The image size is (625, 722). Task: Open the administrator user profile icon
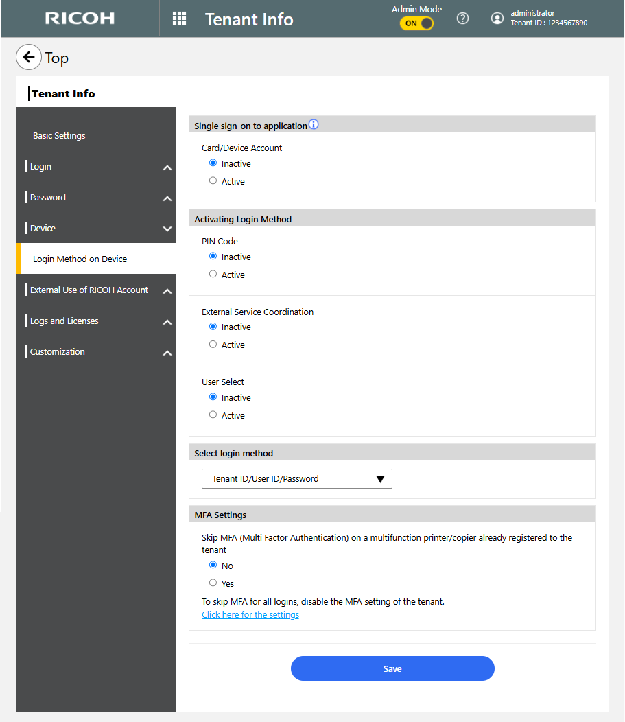coord(497,19)
